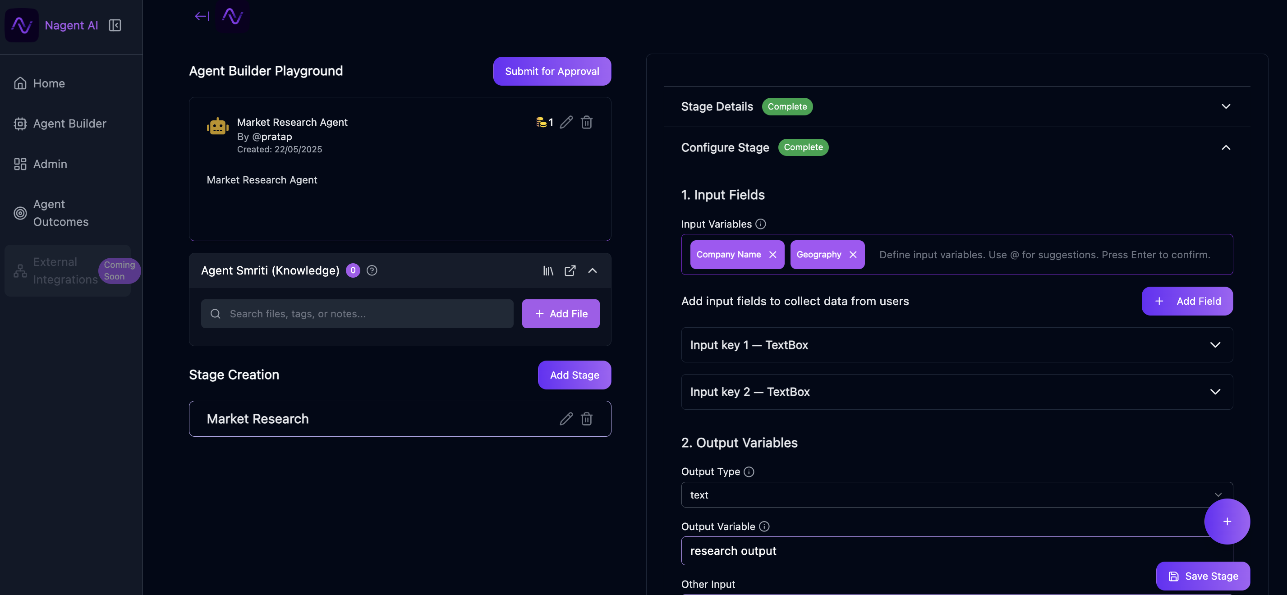Delete the Market Research stage

coord(587,419)
